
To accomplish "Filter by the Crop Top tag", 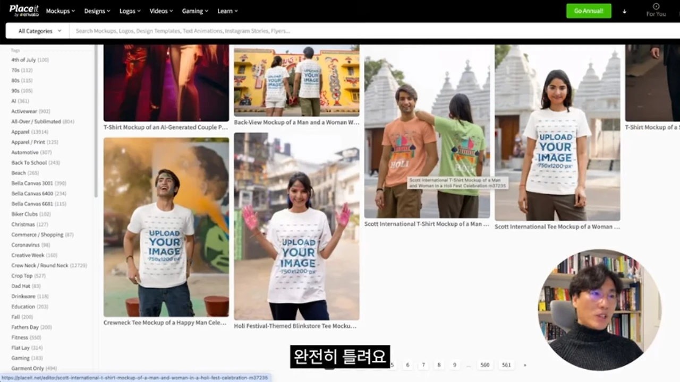I will 29,276.
